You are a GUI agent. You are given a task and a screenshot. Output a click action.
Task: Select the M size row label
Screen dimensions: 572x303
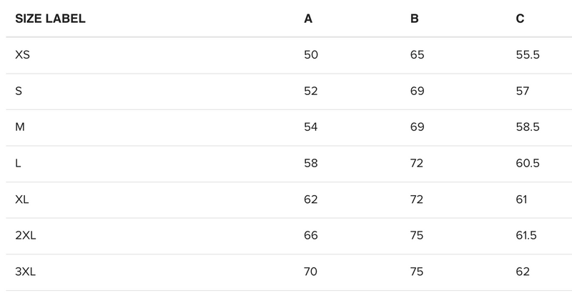point(20,127)
